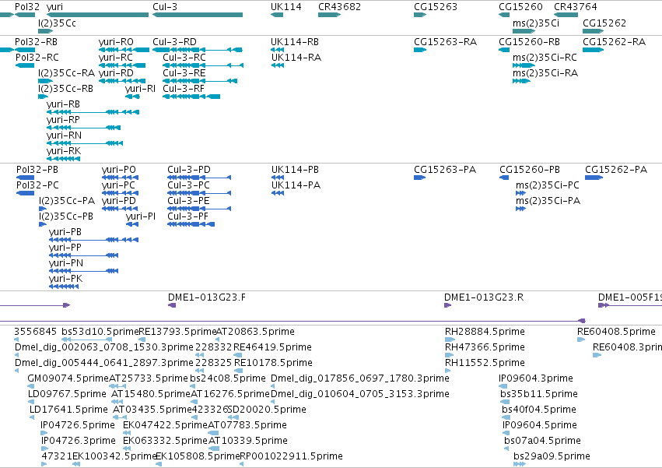Select transcript yuri-RK

tap(63, 160)
